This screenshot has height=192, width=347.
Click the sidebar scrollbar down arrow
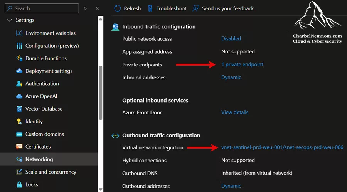(x=101, y=189)
